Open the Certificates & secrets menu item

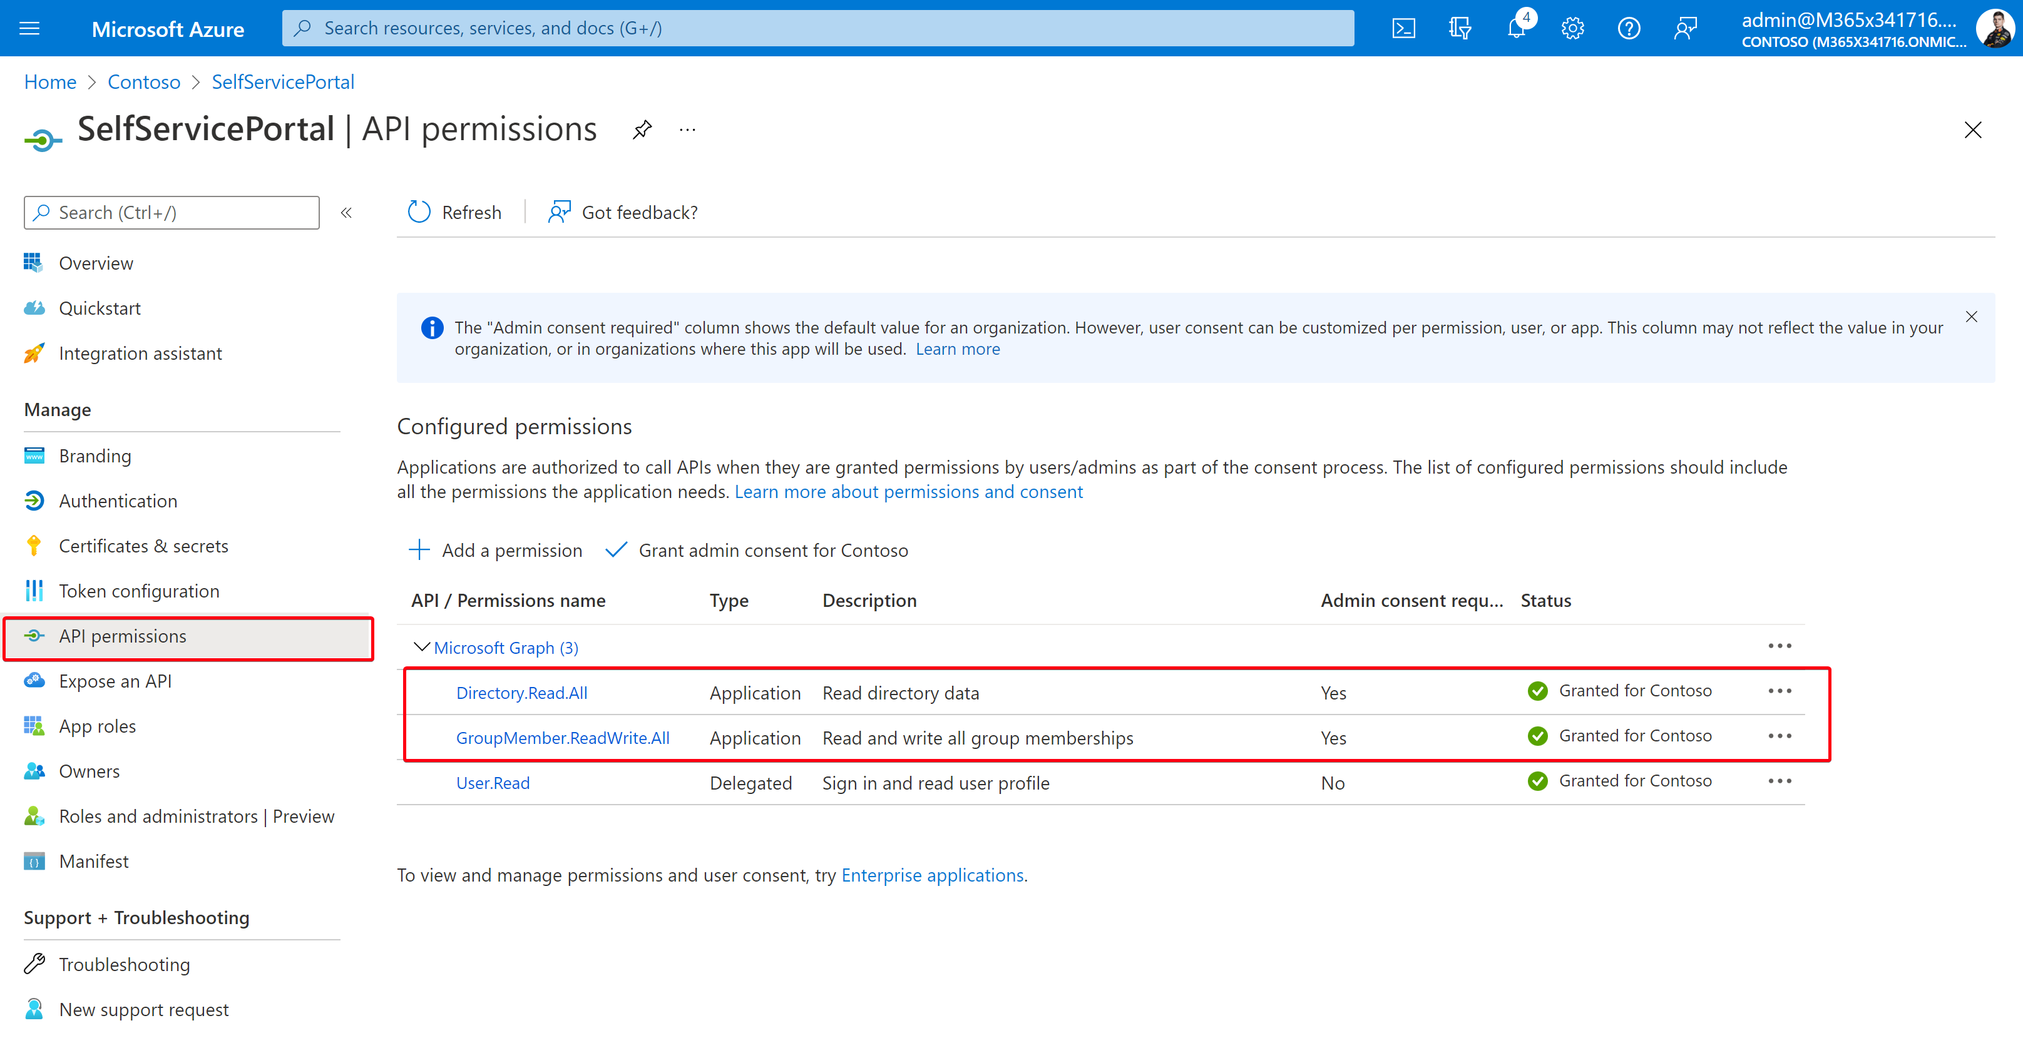pos(143,546)
